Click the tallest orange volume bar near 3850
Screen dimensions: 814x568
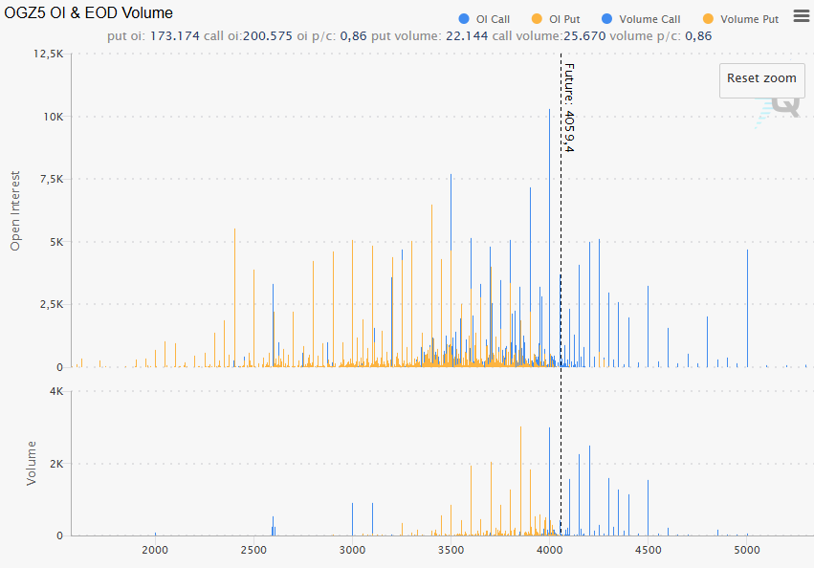pos(520,478)
